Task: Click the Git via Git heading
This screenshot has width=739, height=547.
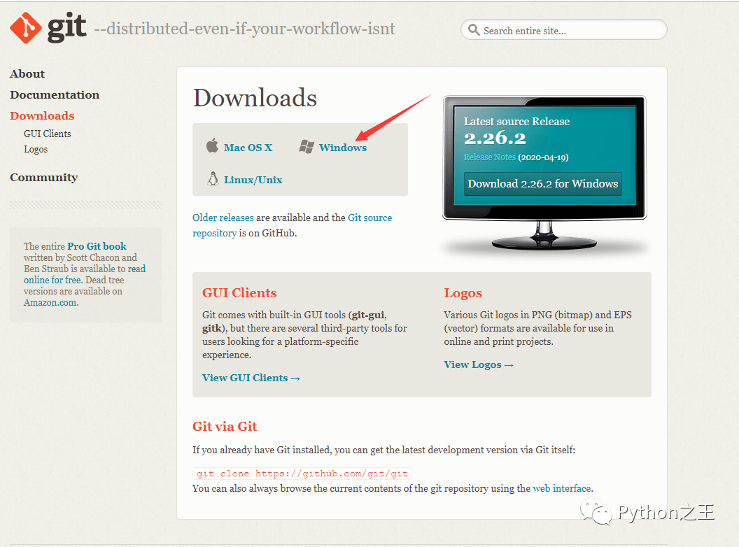Action: click(x=225, y=427)
